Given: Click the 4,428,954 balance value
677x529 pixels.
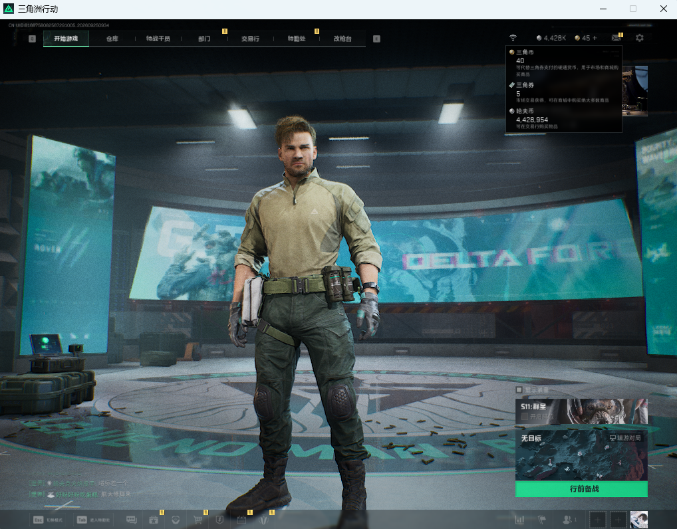Looking at the screenshot, I should [532, 120].
